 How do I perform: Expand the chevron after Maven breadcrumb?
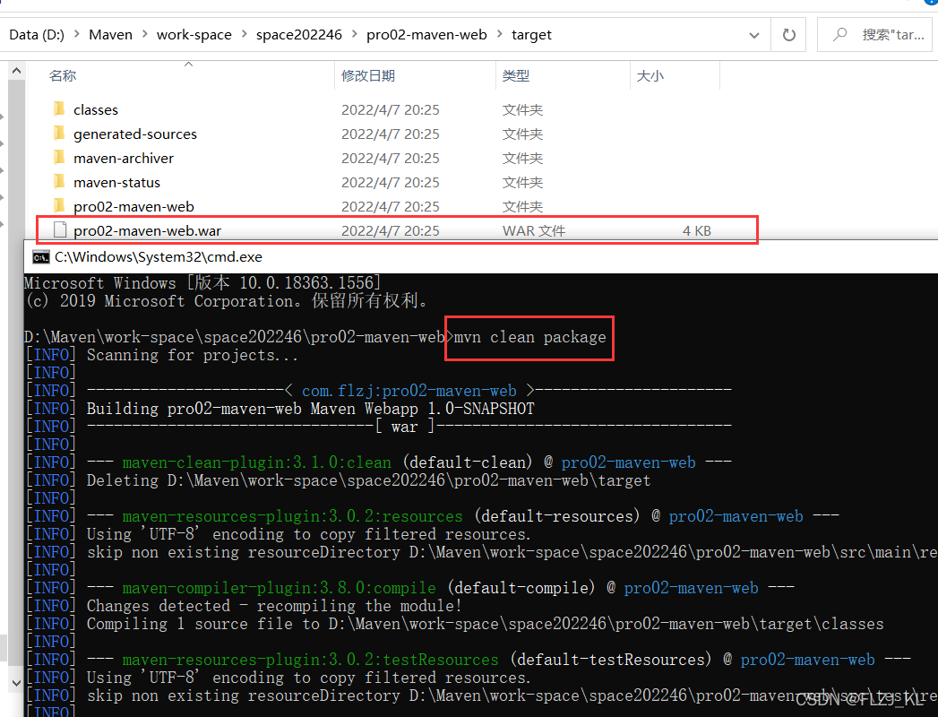click(x=145, y=35)
